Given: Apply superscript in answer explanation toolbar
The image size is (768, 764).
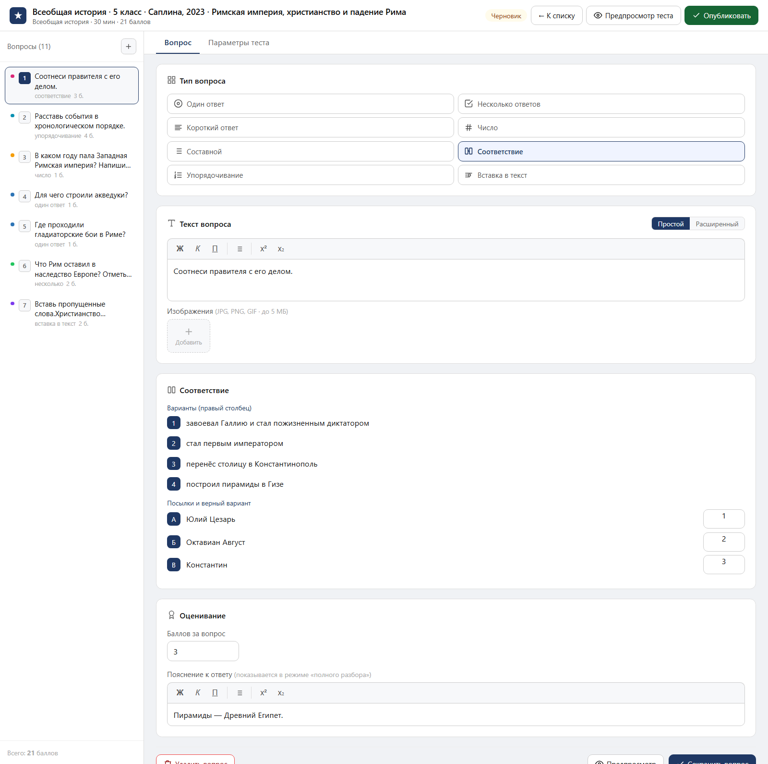Looking at the screenshot, I should pyautogui.click(x=264, y=693).
